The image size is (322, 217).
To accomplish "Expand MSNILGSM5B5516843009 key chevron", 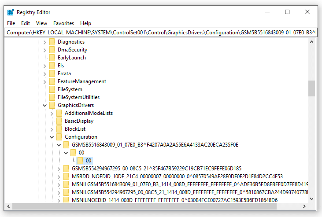I will click(x=59, y=184).
